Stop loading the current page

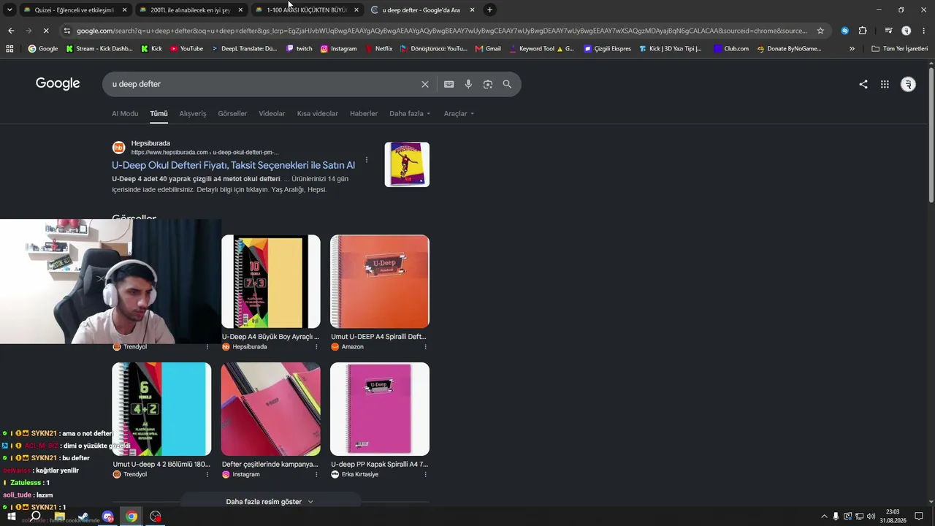pyautogui.click(x=45, y=31)
